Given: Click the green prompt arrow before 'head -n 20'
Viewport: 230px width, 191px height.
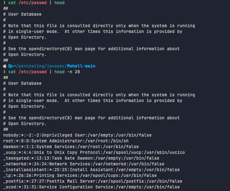Looking at the screenshot, I should [x=4, y=72].
